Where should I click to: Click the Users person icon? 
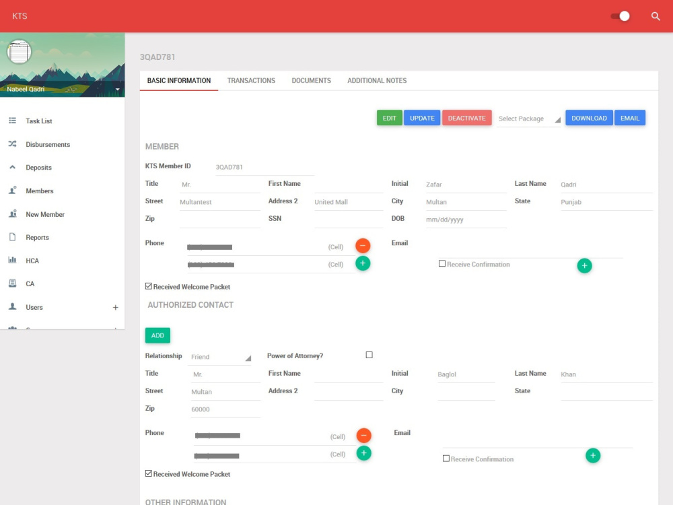point(12,306)
